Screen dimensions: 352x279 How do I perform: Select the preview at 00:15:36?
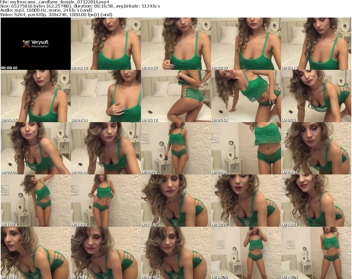(x=246, y=253)
